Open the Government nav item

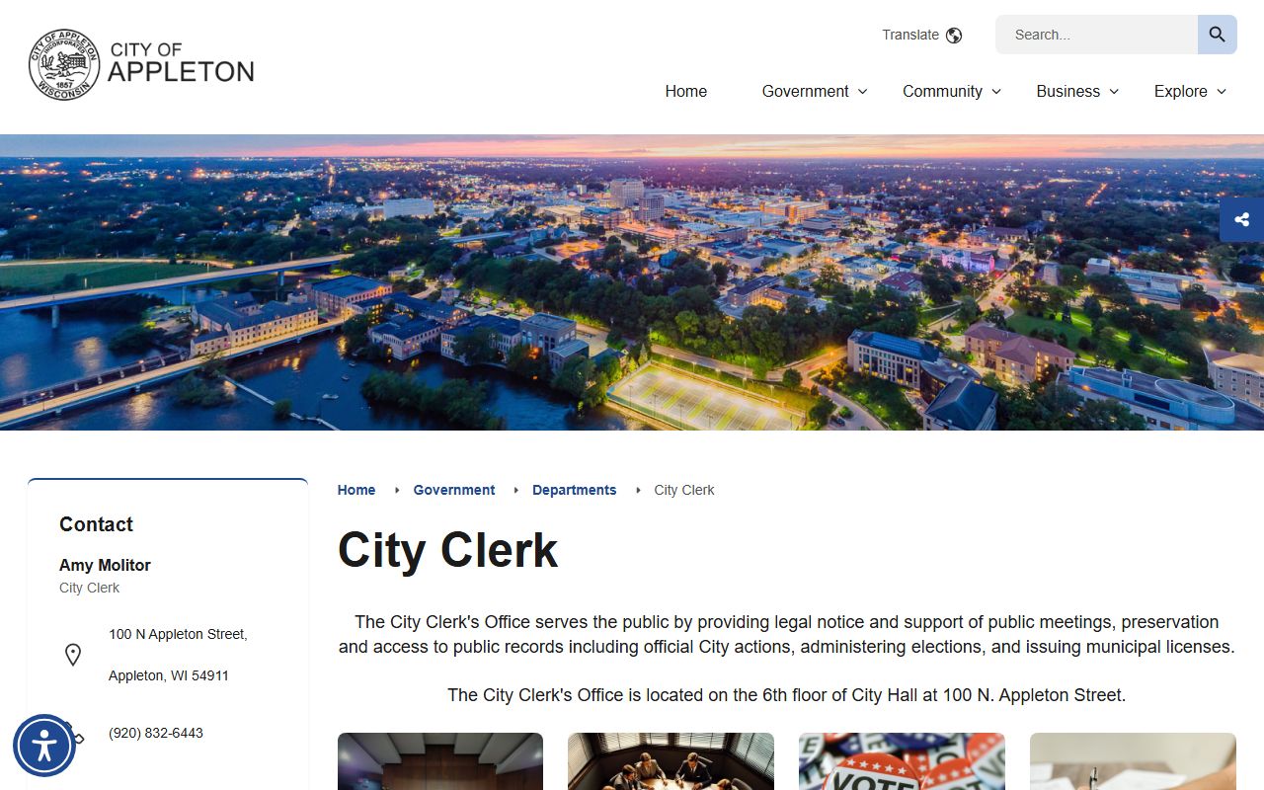pyautogui.click(x=805, y=91)
